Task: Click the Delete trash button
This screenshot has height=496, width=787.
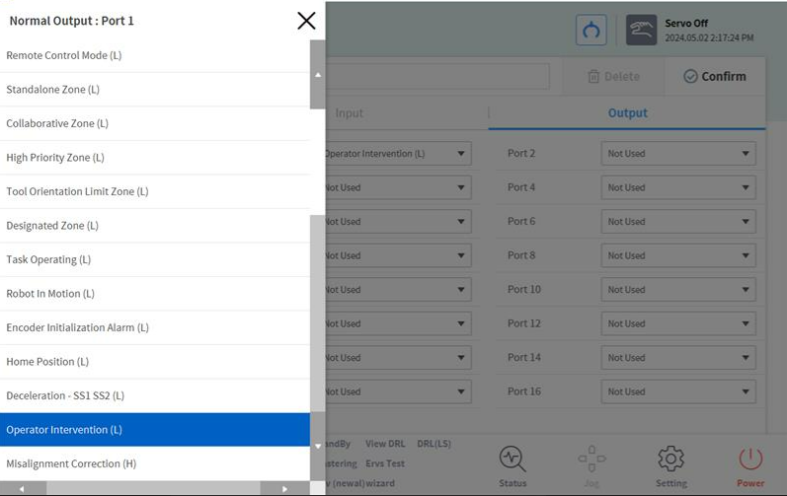Action: pos(613,76)
